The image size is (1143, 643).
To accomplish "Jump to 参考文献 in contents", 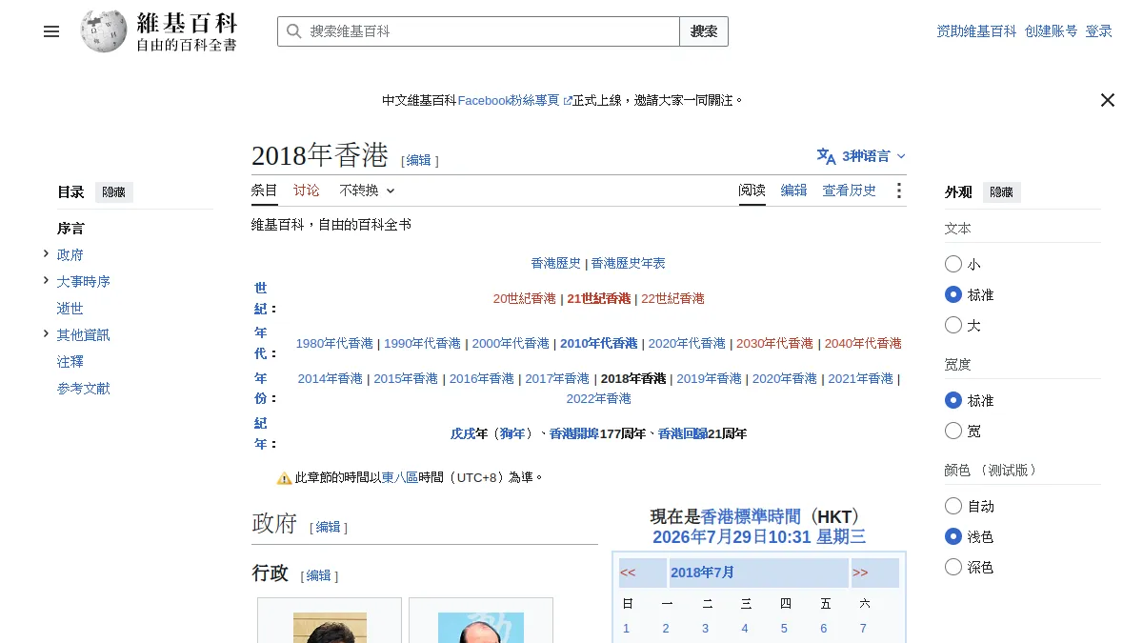I will 84,389.
